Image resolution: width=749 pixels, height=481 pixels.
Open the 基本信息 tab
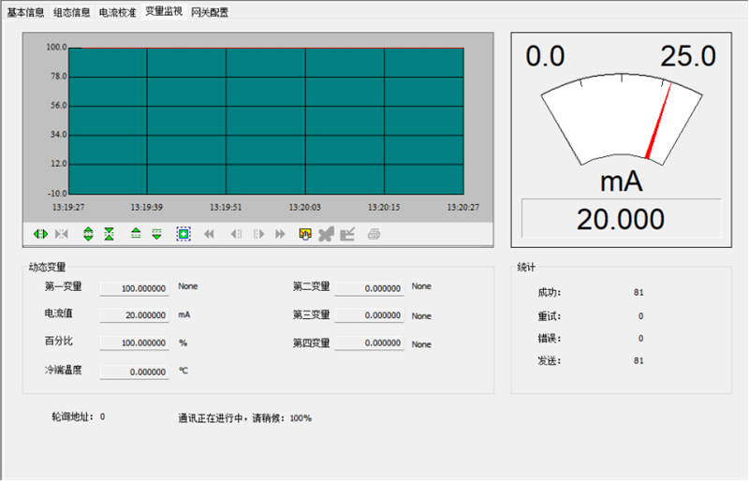pyautogui.click(x=26, y=12)
